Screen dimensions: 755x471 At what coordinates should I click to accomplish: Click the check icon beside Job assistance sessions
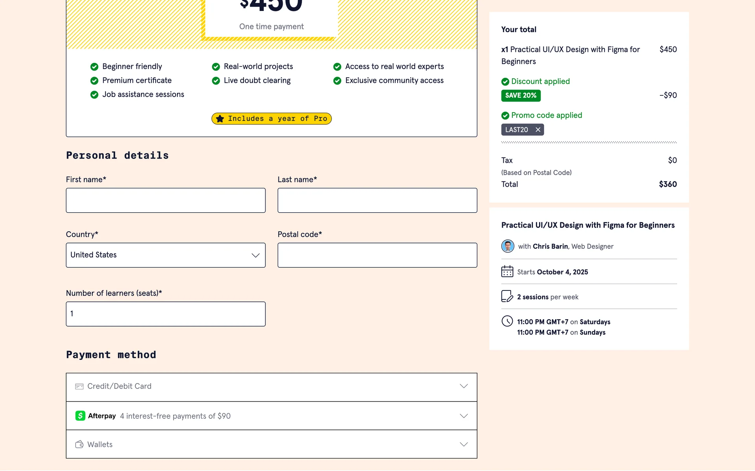tap(94, 95)
